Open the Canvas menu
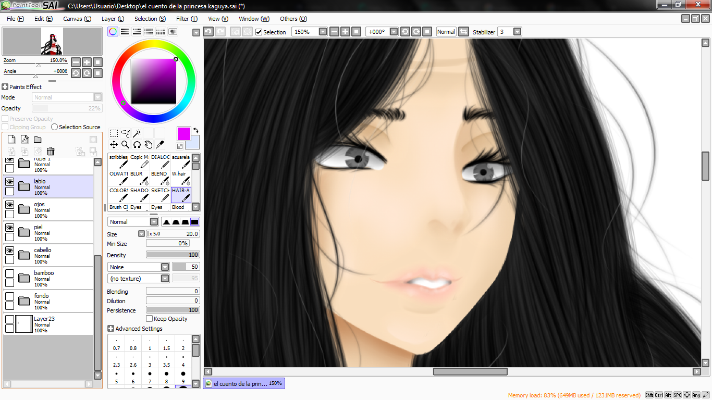The width and height of the screenshot is (712, 400). [x=77, y=19]
